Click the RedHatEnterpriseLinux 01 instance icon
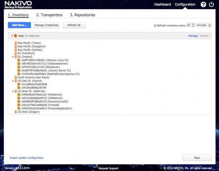This screenshot has width=219, height=171. 19,74
